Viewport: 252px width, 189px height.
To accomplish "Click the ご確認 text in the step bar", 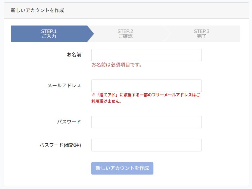I will 125,36.
